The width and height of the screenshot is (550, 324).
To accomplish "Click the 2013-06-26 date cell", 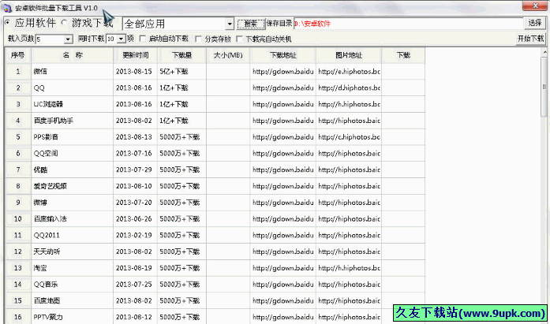I will click(134, 219).
